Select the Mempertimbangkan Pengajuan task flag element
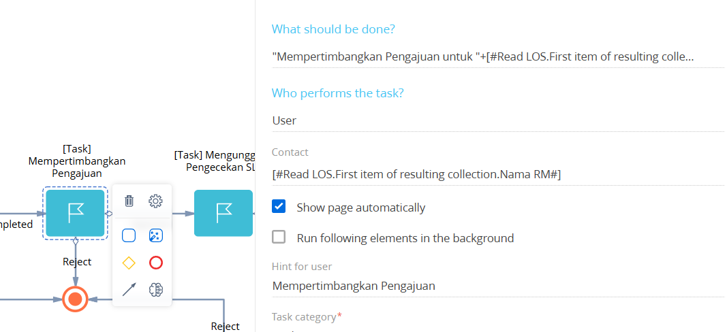Screen dimensions: 727x332 click(x=75, y=213)
